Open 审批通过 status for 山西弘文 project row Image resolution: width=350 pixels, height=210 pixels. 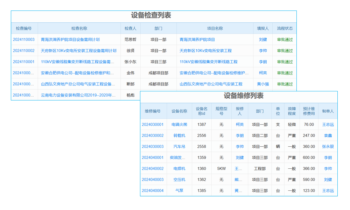[x=285, y=84]
